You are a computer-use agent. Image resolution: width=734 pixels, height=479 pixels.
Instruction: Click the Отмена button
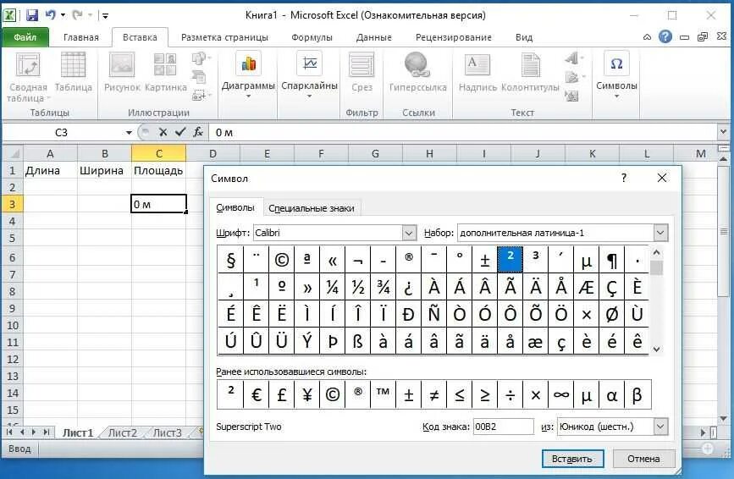(x=643, y=459)
